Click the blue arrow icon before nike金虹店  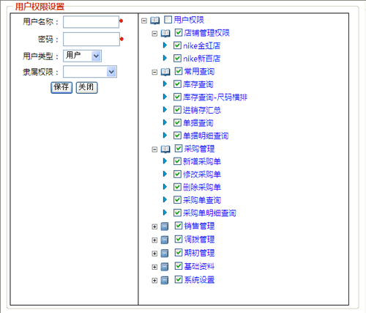pyautogui.click(x=165, y=45)
